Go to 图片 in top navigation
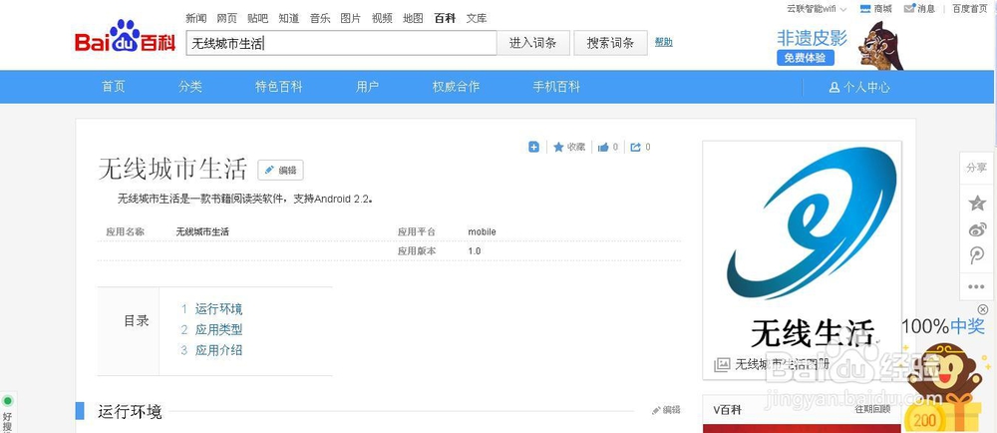 (351, 18)
